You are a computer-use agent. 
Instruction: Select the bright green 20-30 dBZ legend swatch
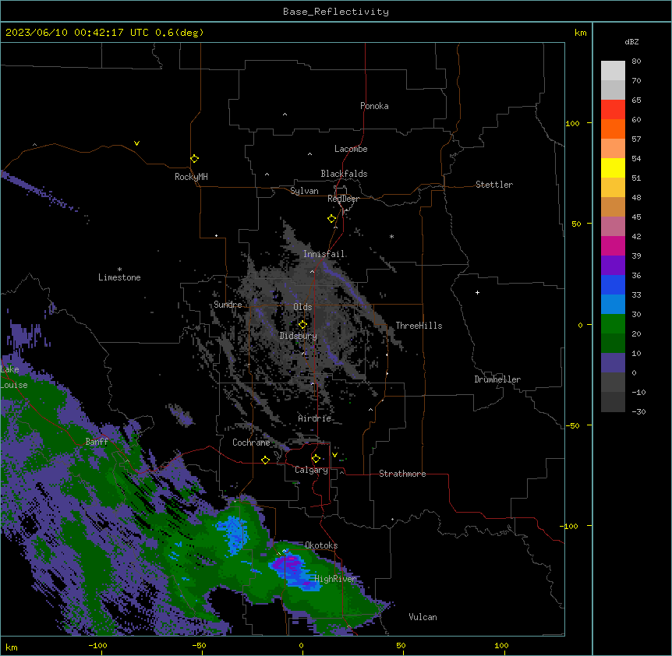613,324
